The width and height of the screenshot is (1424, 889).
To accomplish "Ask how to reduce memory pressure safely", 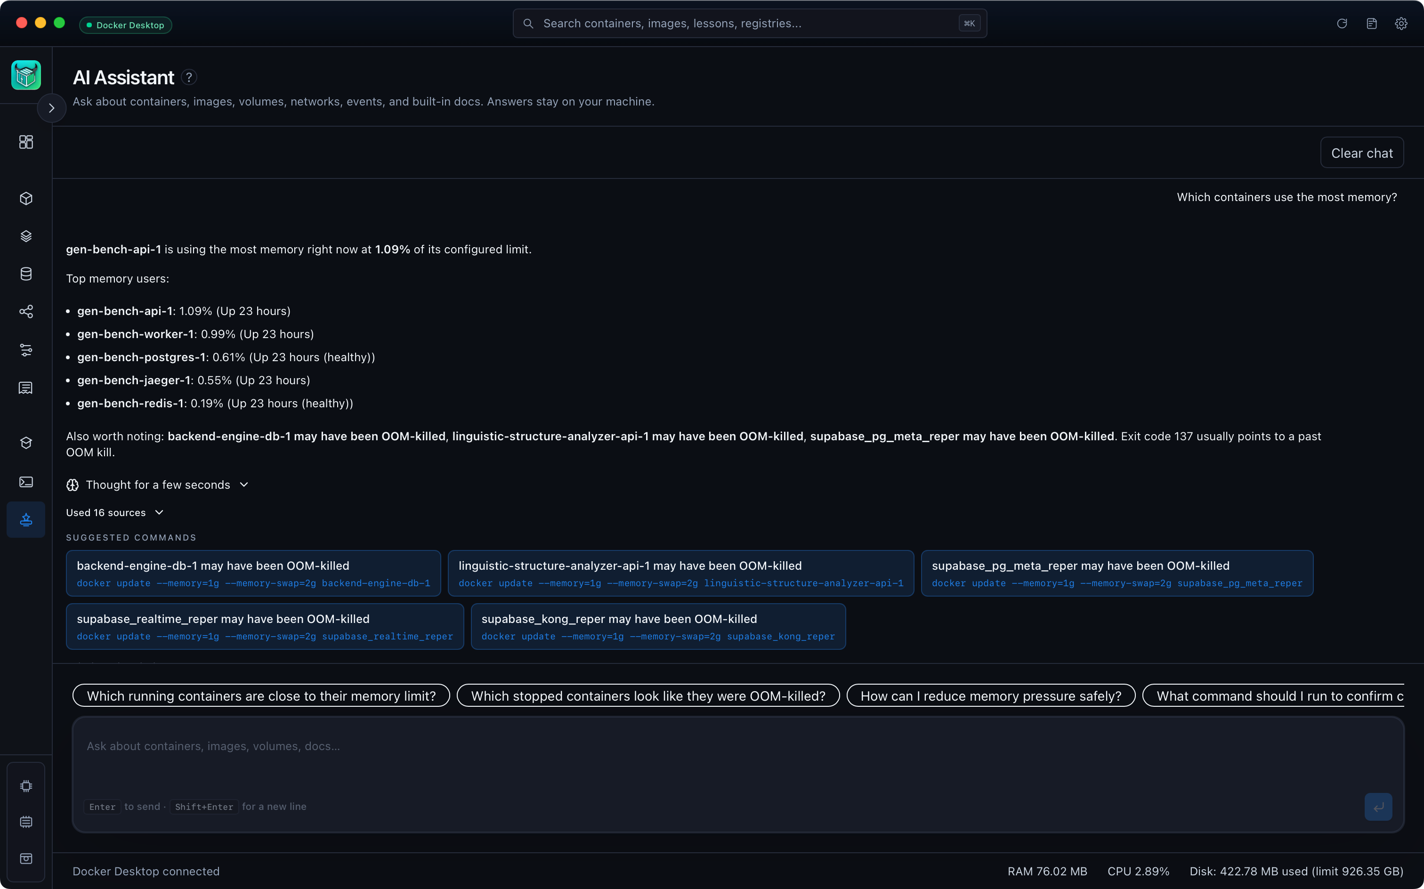I will tap(991, 696).
